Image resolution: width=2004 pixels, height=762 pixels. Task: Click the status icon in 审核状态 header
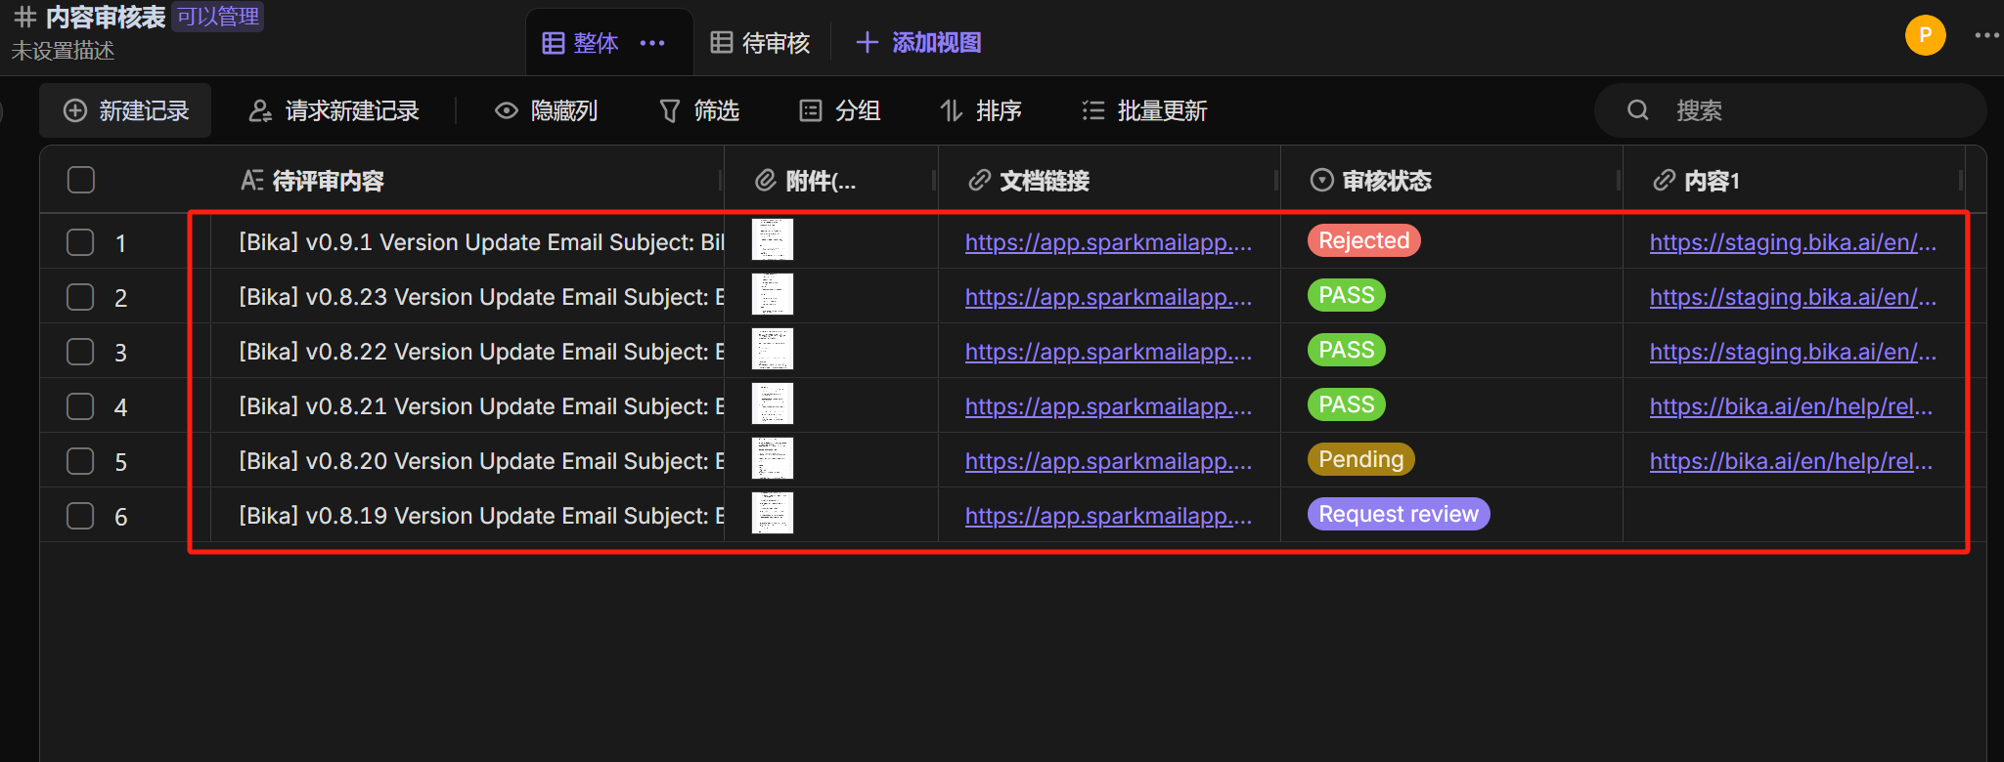[1321, 180]
